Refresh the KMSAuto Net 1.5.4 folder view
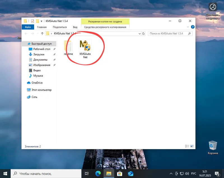Viewport: 224px width, 178px height. 143,33
